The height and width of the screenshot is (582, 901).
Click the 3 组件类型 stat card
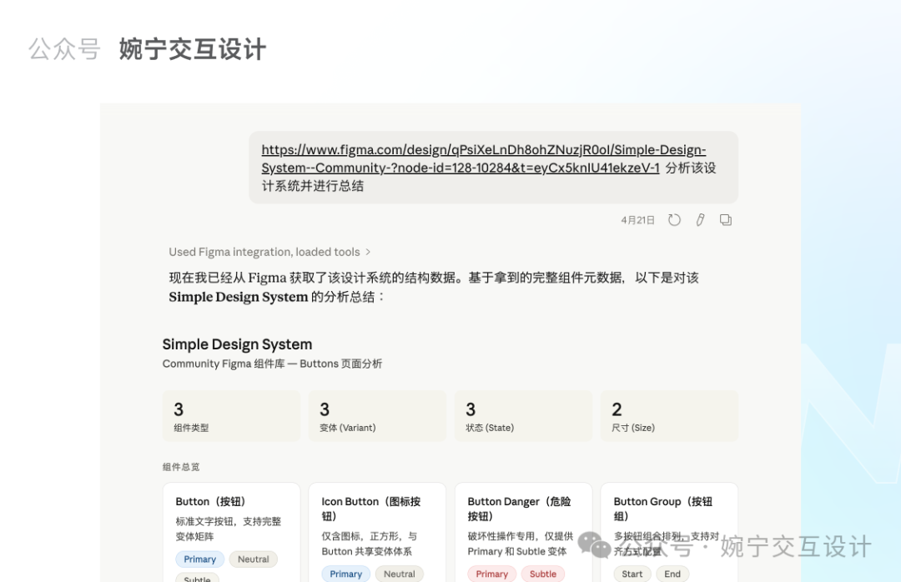(x=231, y=416)
